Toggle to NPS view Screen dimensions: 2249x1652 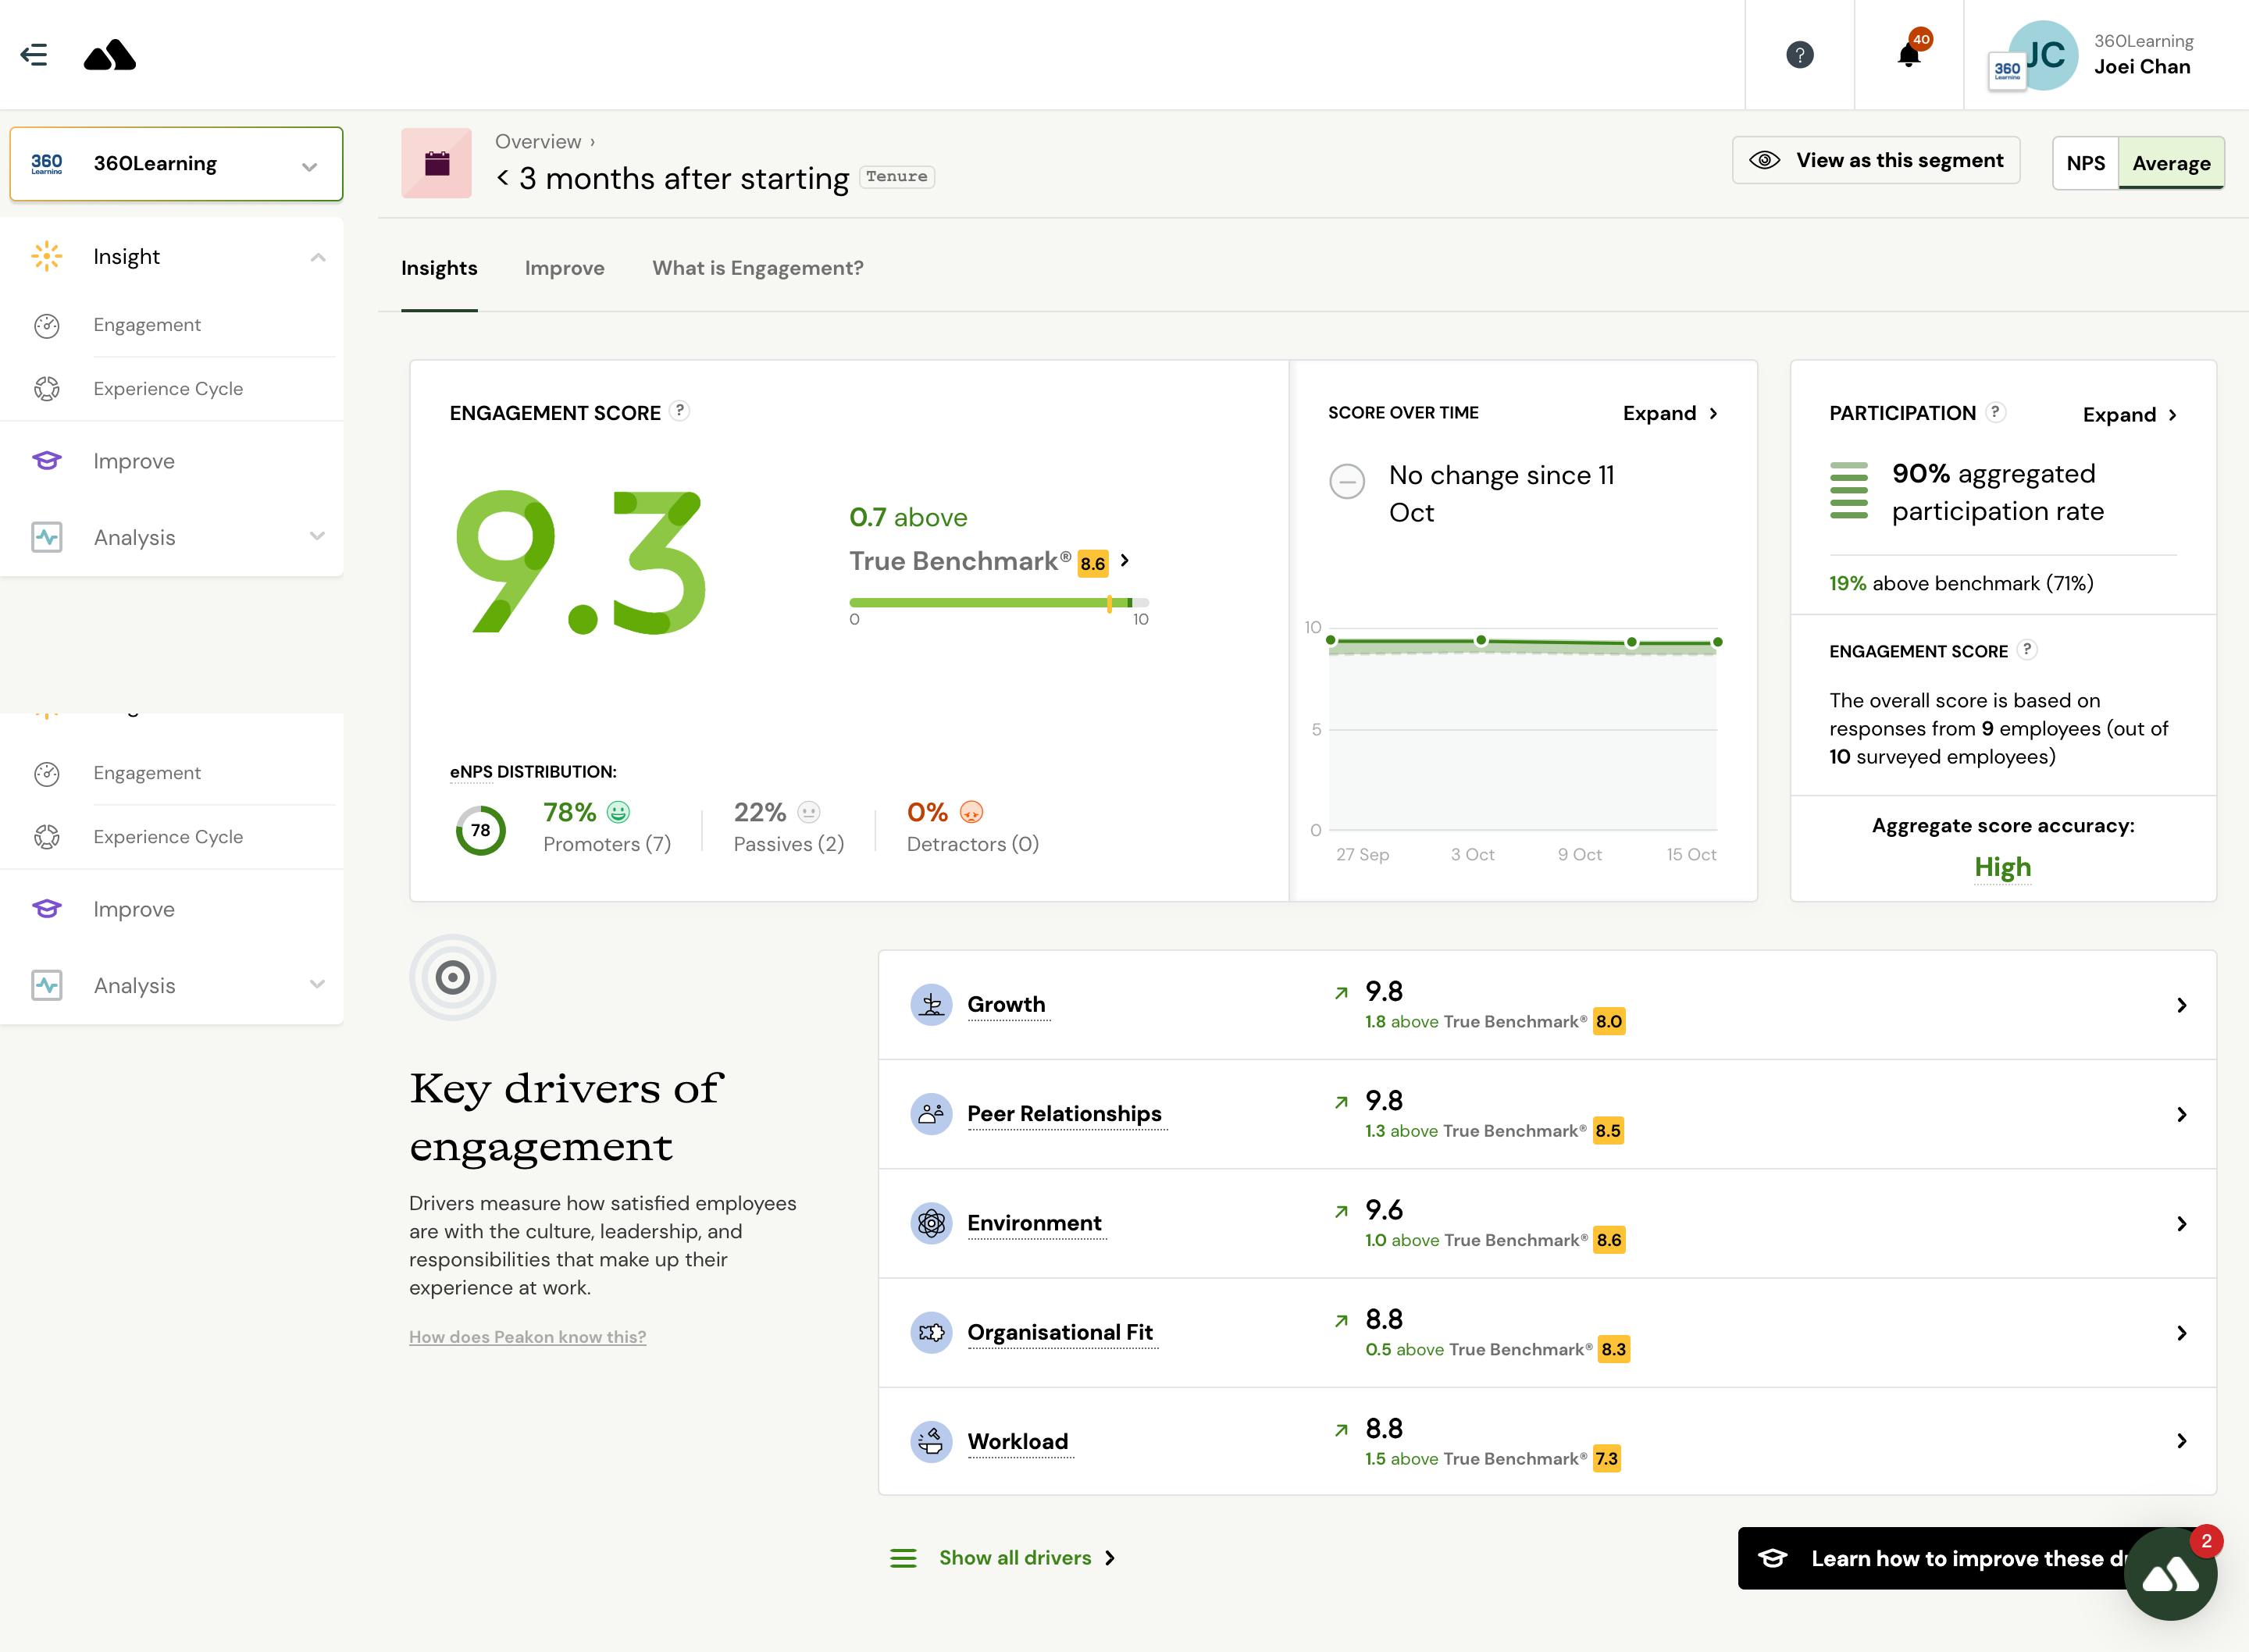(2087, 162)
